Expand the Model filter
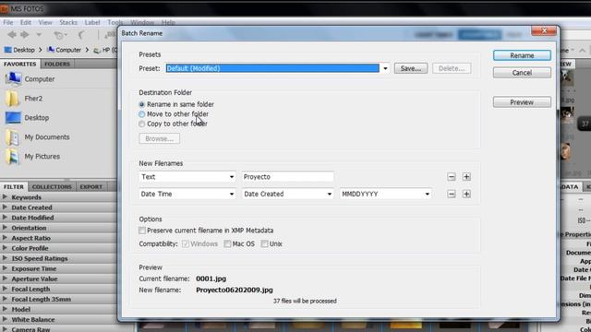The height and width of the screenshot is (332, 591). [x=5, y=309]
